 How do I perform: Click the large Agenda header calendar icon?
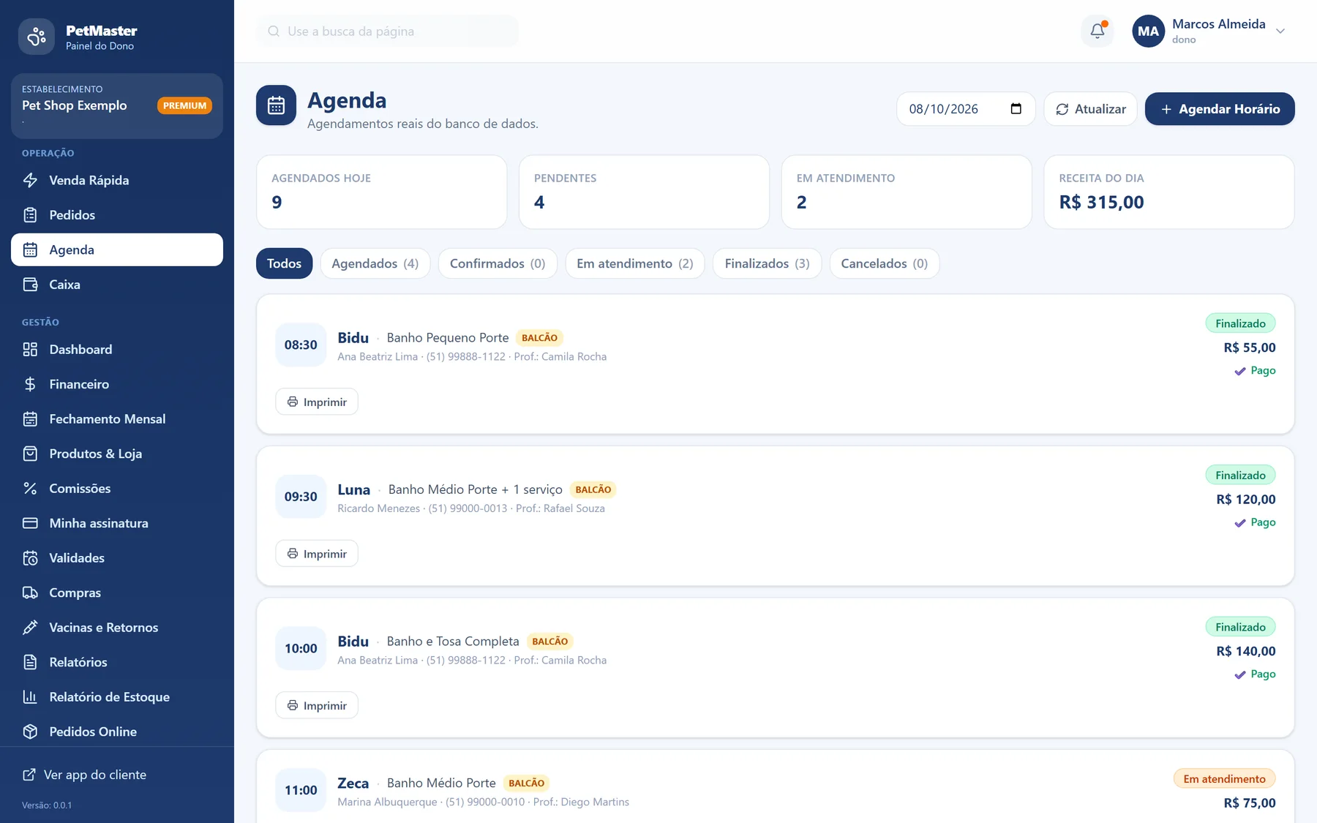tap(276, 105)
